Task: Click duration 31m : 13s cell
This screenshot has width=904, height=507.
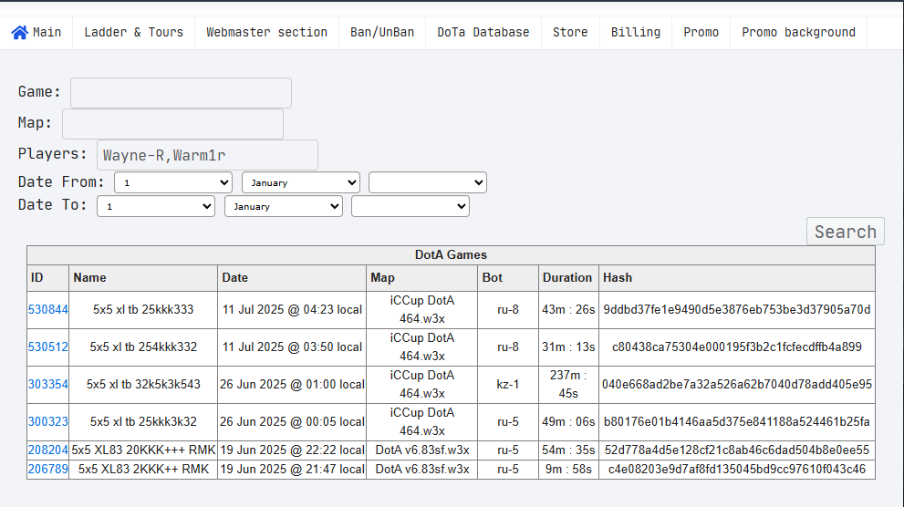Action: point(568,347)
